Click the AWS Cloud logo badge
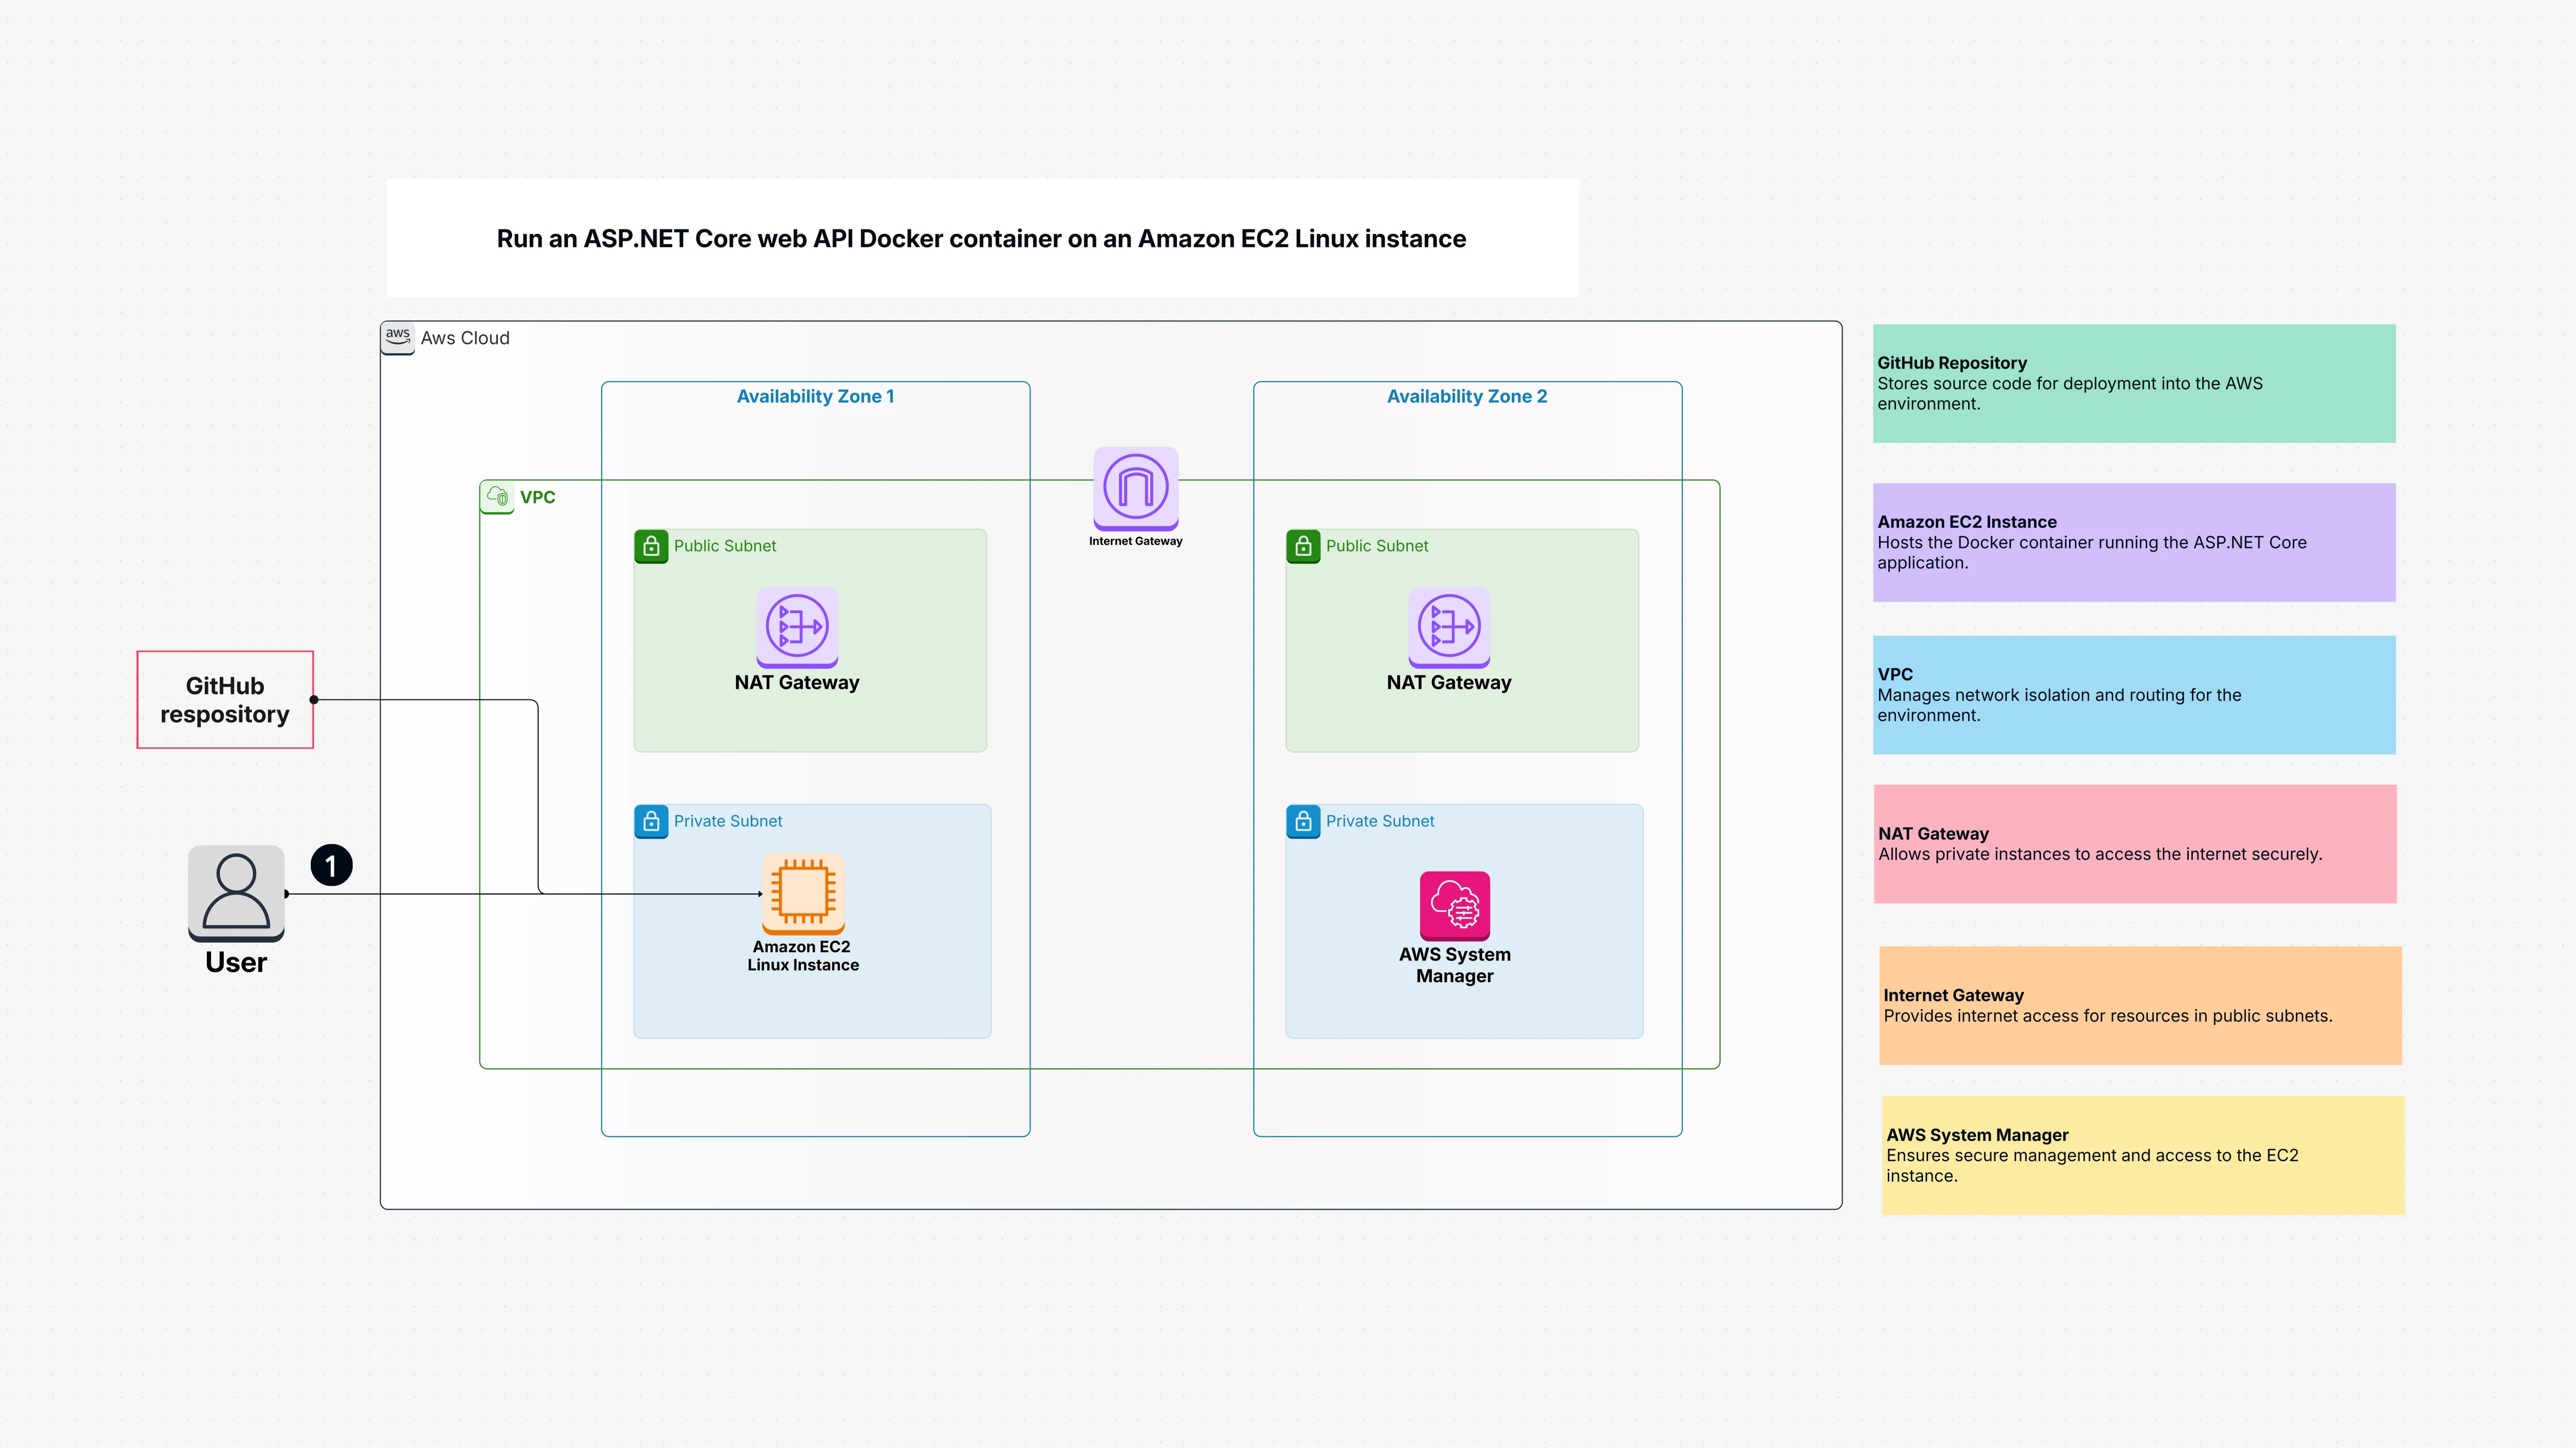 pyautogui.click(x=398, y=337)
